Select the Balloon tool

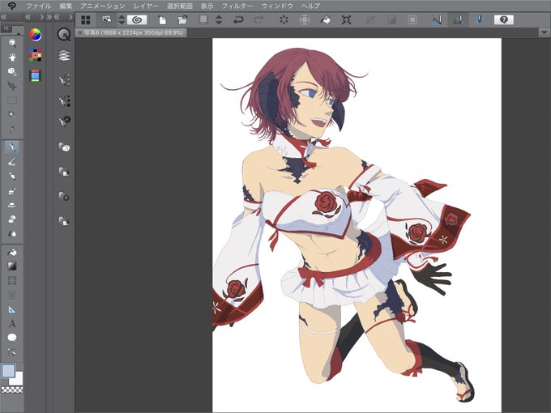pos(12,338)
